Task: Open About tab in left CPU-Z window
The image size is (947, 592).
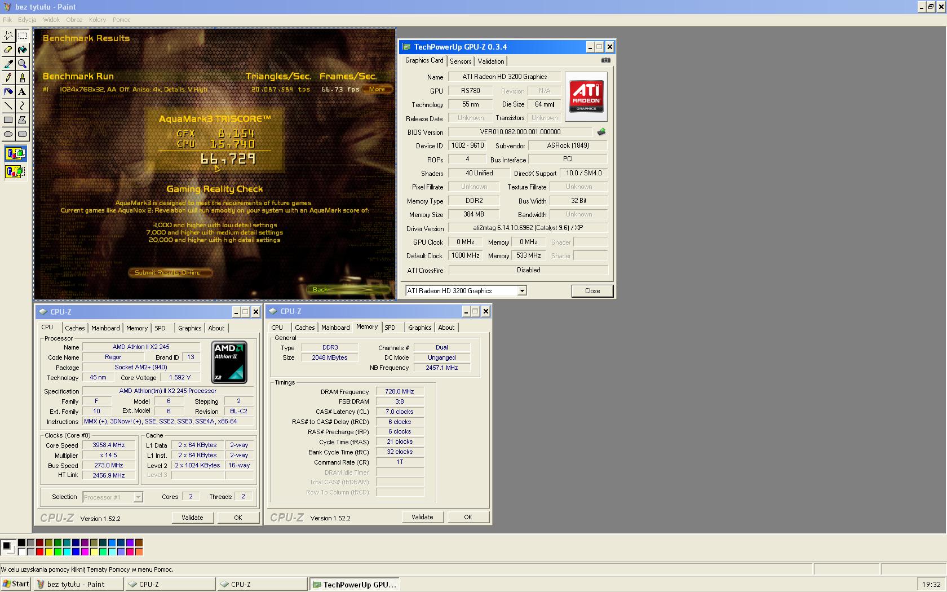Action: click(216, 328)
